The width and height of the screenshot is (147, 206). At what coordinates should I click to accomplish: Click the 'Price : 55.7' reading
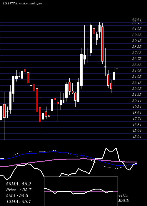[x=19, y=190]
